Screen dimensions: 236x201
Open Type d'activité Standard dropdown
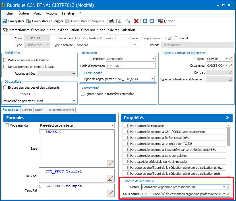pos(135,45)
